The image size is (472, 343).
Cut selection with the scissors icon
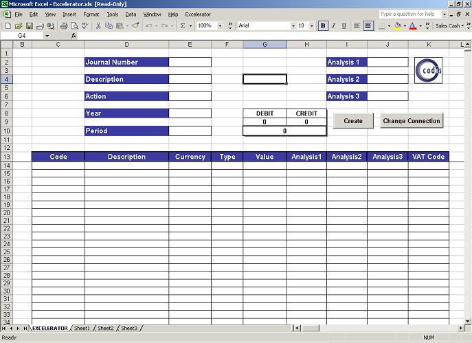coord(98,26)
